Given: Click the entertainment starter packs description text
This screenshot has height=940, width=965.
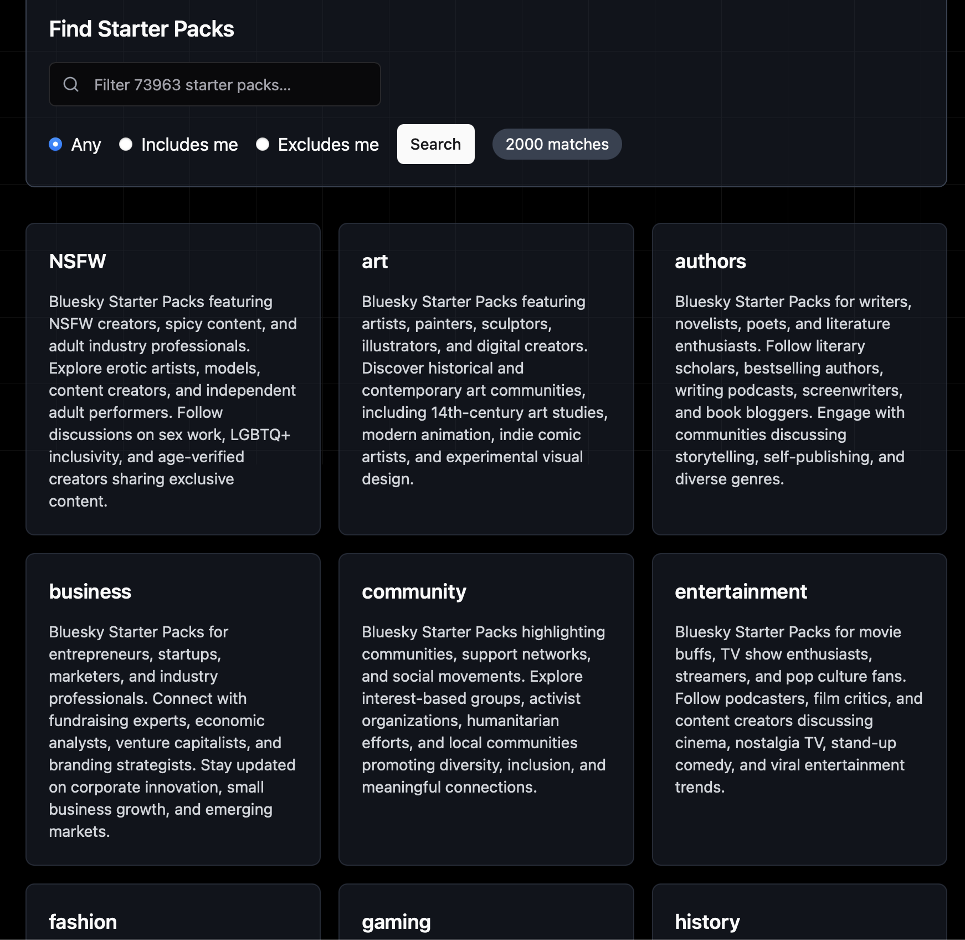Looking at the screenshot, I should 798,709.
